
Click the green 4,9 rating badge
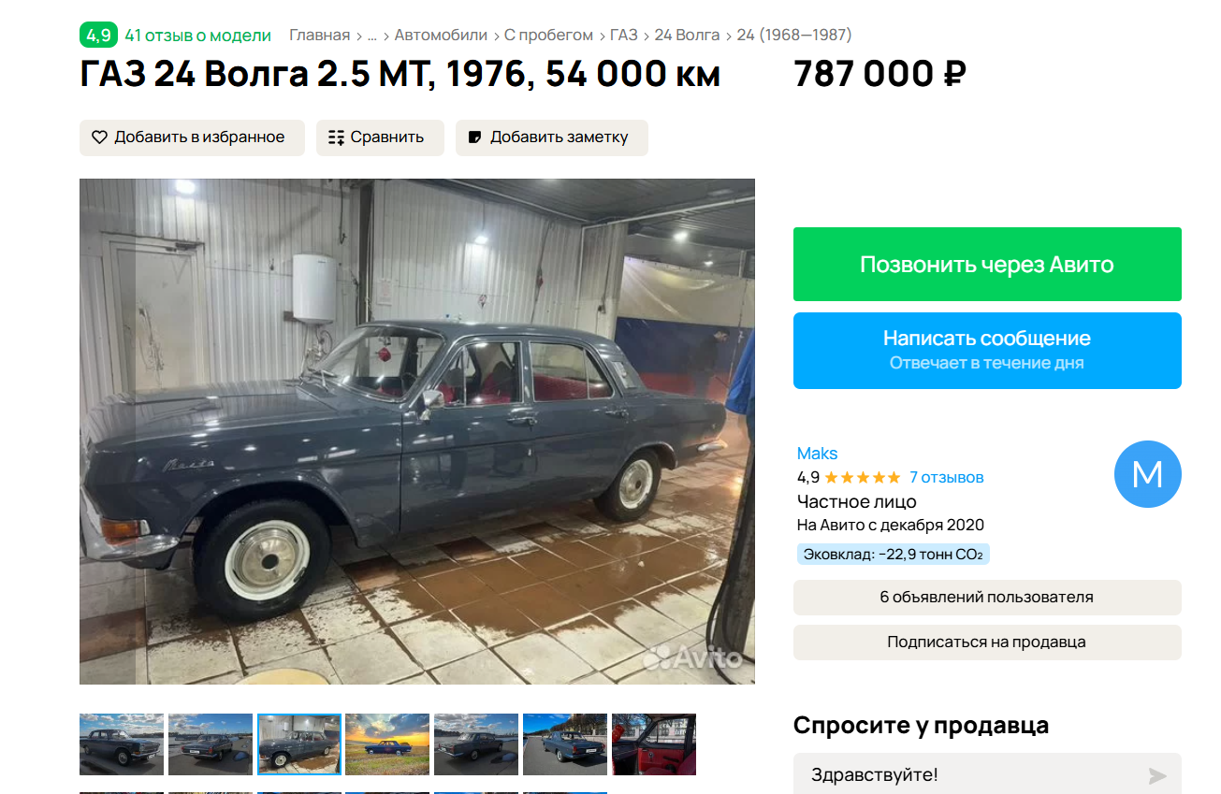[98, 36]
